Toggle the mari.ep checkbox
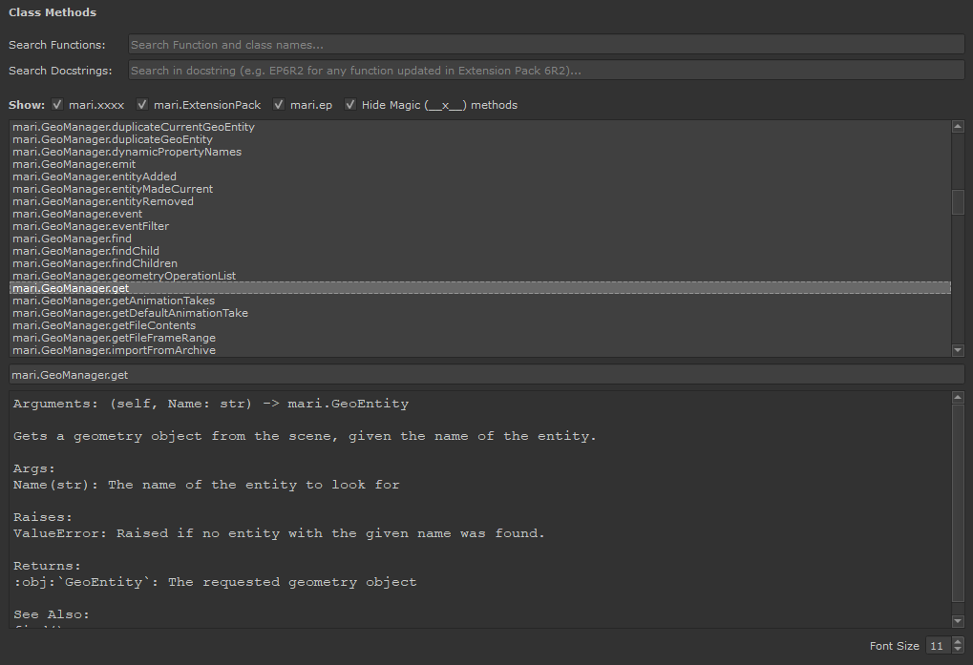 click(x=280, y=105)
